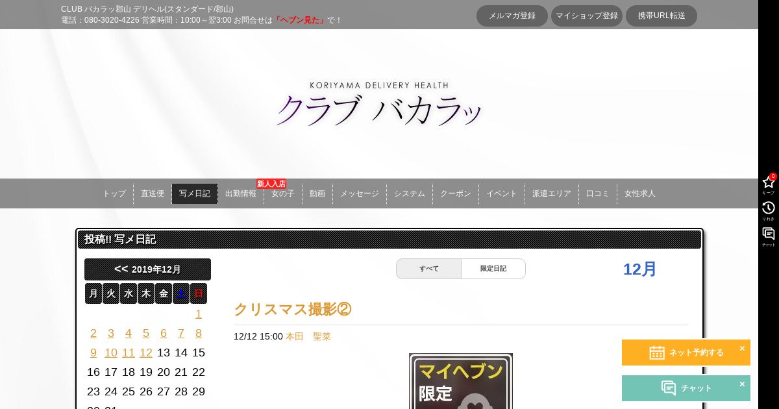Go to トップ menu item
The image size is (779, 409).
(114, 193)
